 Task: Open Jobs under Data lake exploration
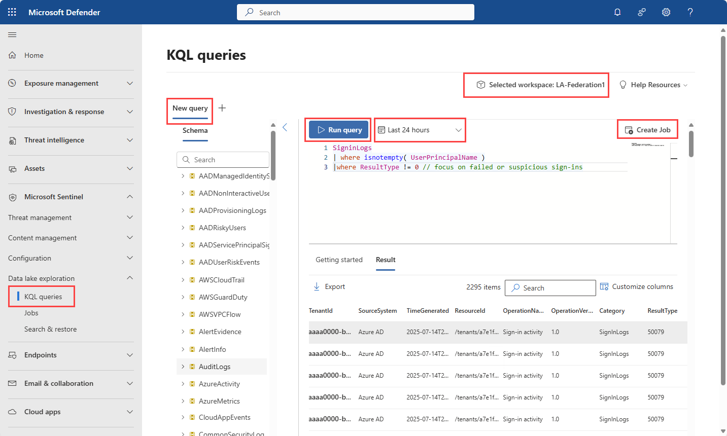click(31, 313)
